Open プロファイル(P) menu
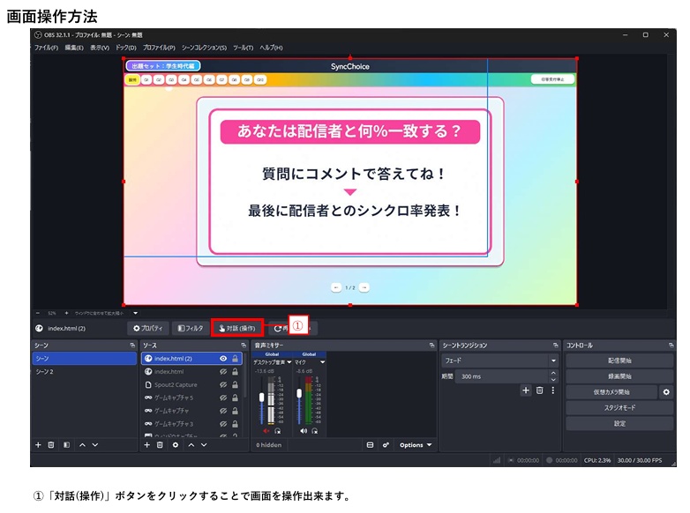This screenshot has height=513, width=690. 159,48
